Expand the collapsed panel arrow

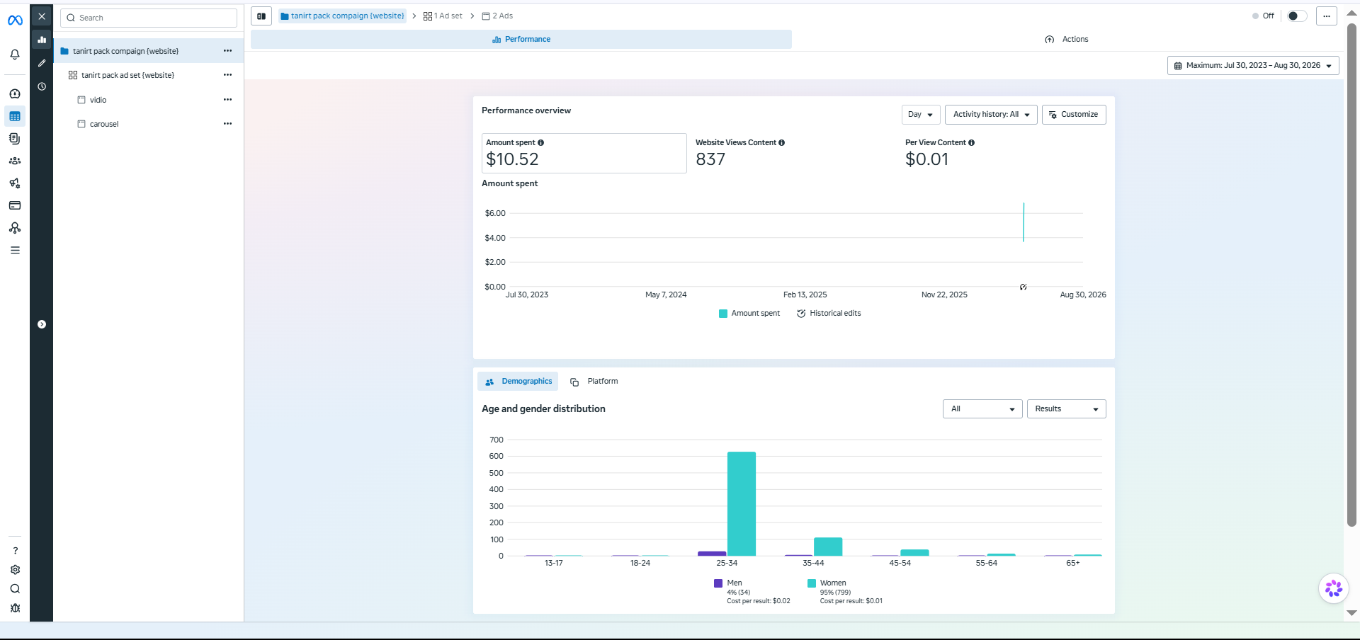[x=42, y=324]
